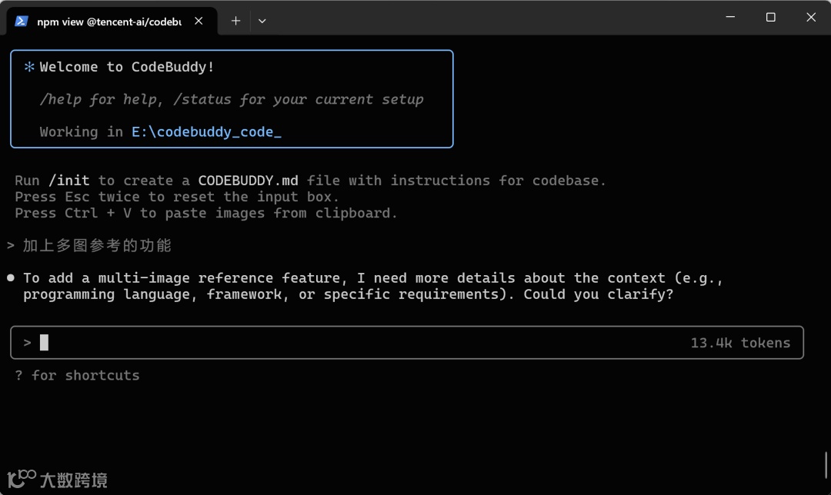Click the 'CODEBUDDY.md' file name text
The width and height of the screenshot is (831, 495).
(x=248, y=181)
